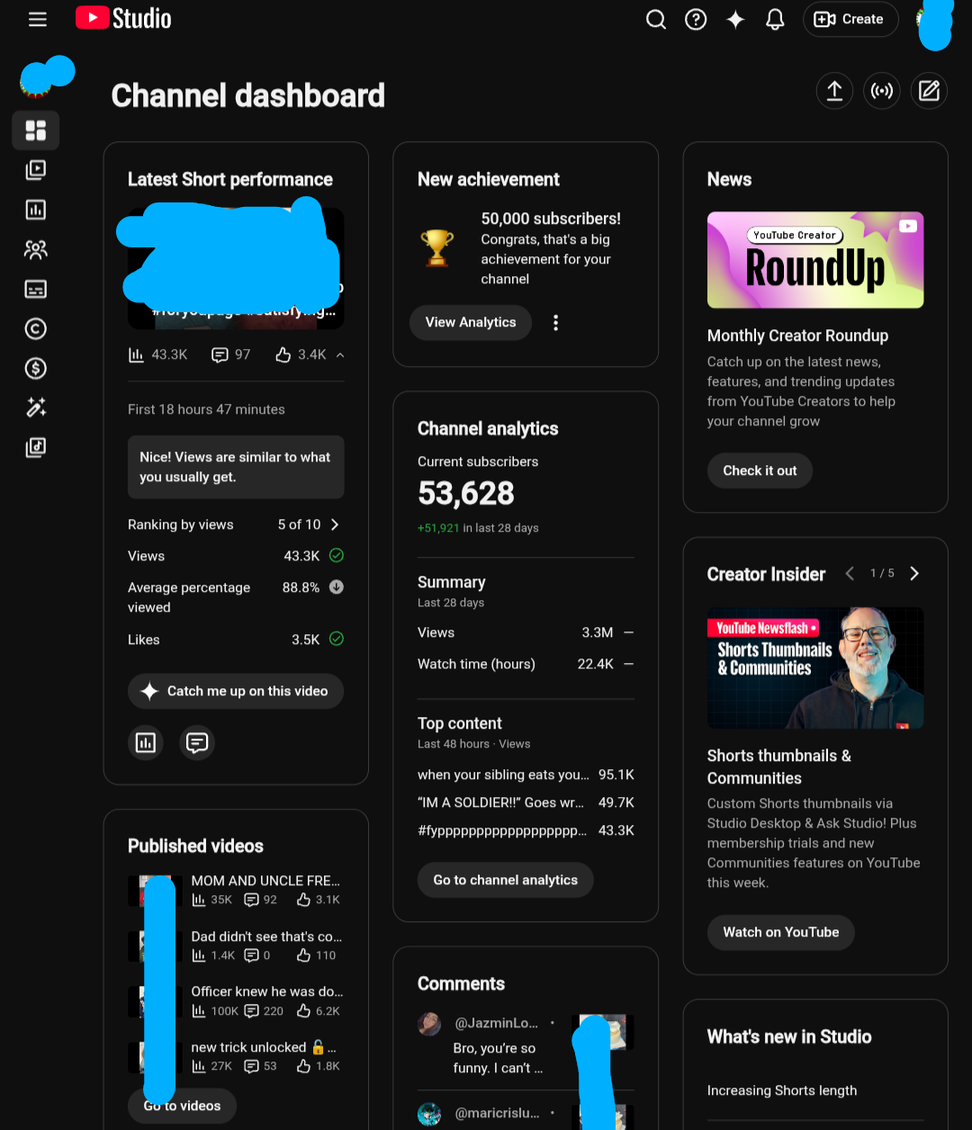Click the YouTube Studio logo
The height and width of the screenshot is (1130, 972).
pyautogui.click(x=123, y=18)
